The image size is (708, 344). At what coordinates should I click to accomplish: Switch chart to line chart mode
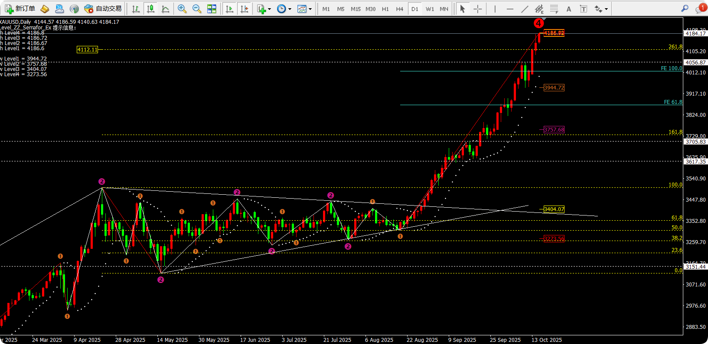(x=165, y=9)
